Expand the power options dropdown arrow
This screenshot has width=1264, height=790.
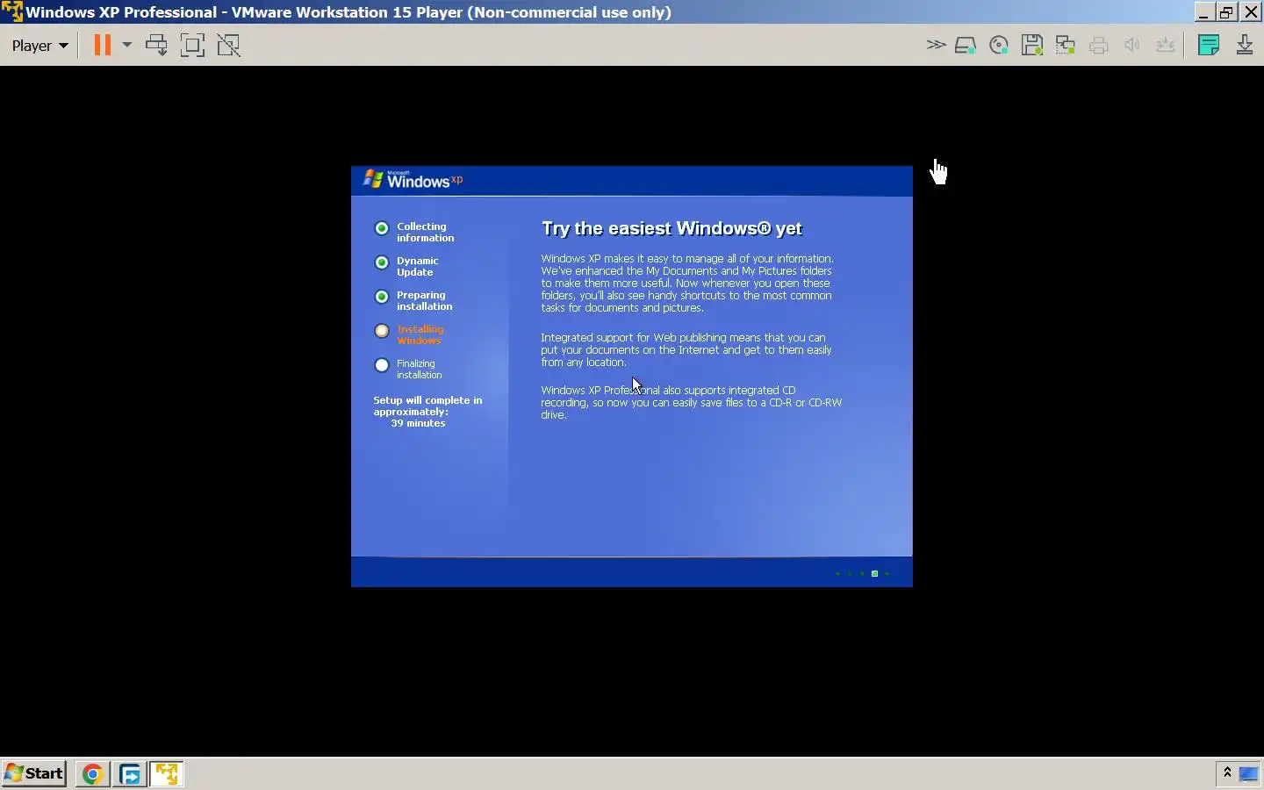[x=126, y=45]
